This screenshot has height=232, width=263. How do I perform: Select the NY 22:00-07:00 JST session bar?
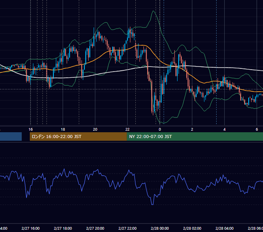195,136
